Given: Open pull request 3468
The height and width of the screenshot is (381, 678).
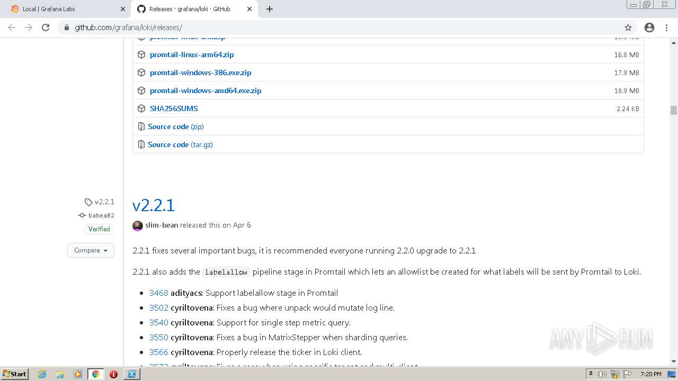Looking at the screenshot, I should tap(159, 293).
